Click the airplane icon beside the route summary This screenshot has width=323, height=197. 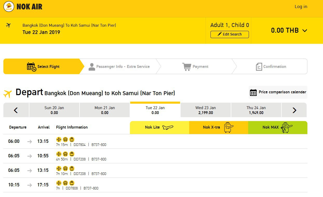pos(8,25)
